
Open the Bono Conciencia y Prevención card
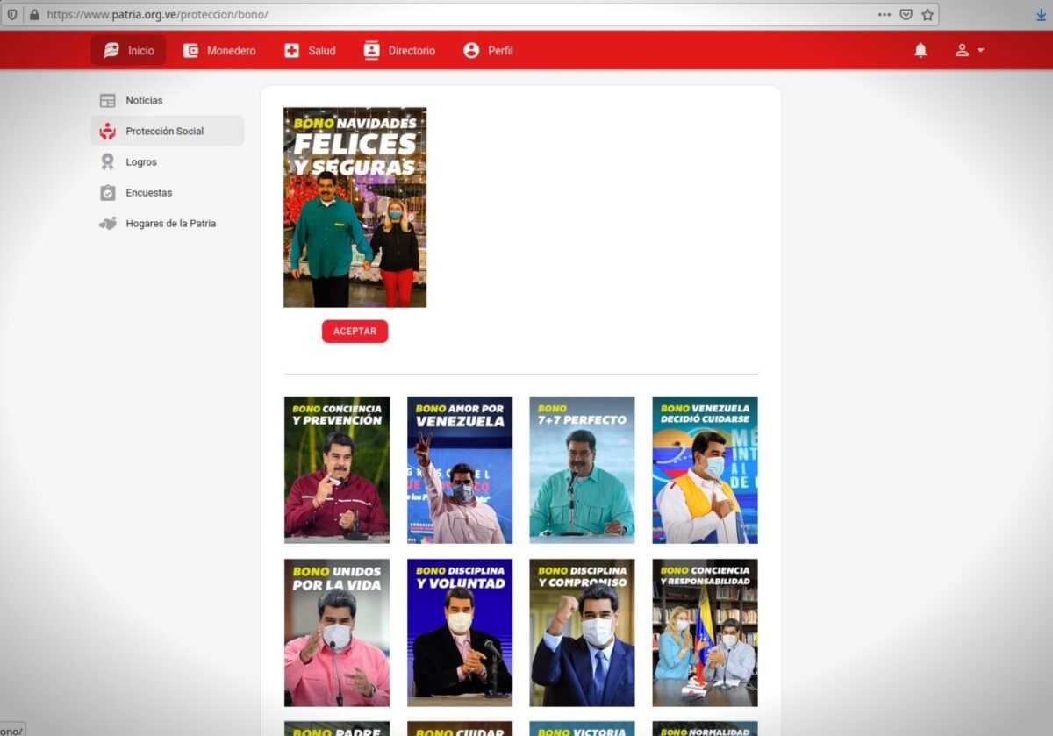coord(337,470)
